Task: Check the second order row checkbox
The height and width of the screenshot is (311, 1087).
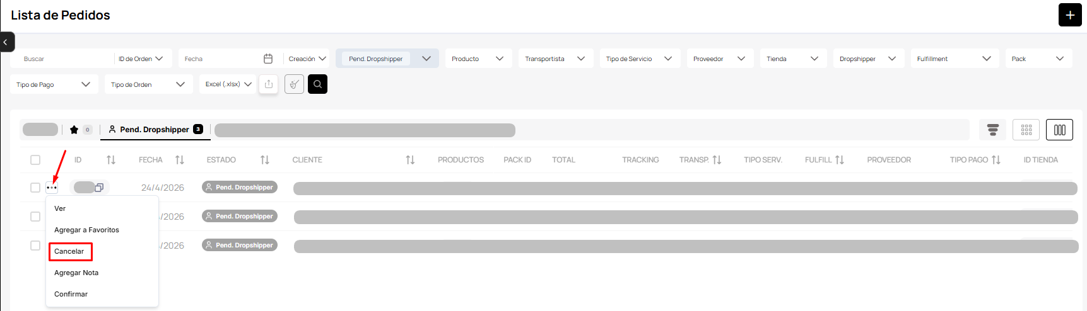Action: pos(35,217)
